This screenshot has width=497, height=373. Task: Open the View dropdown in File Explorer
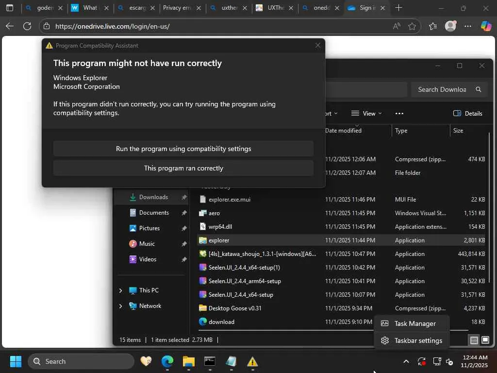367,114
